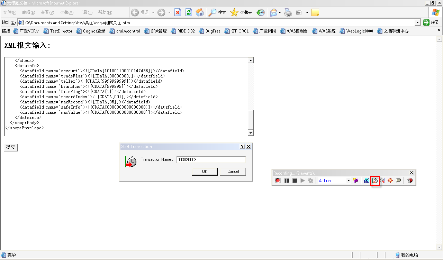This screenshot has width=443, height=260.
Task: Click the Insert End Transaction stopwatch icon
Action: point(382,180)
